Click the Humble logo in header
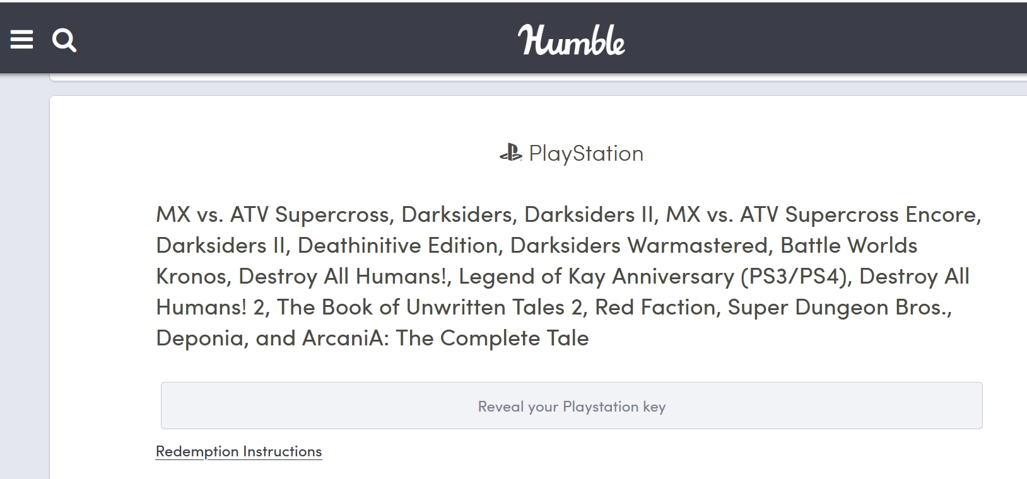This screenshot has width=1027, height=479. click(572, 40)
